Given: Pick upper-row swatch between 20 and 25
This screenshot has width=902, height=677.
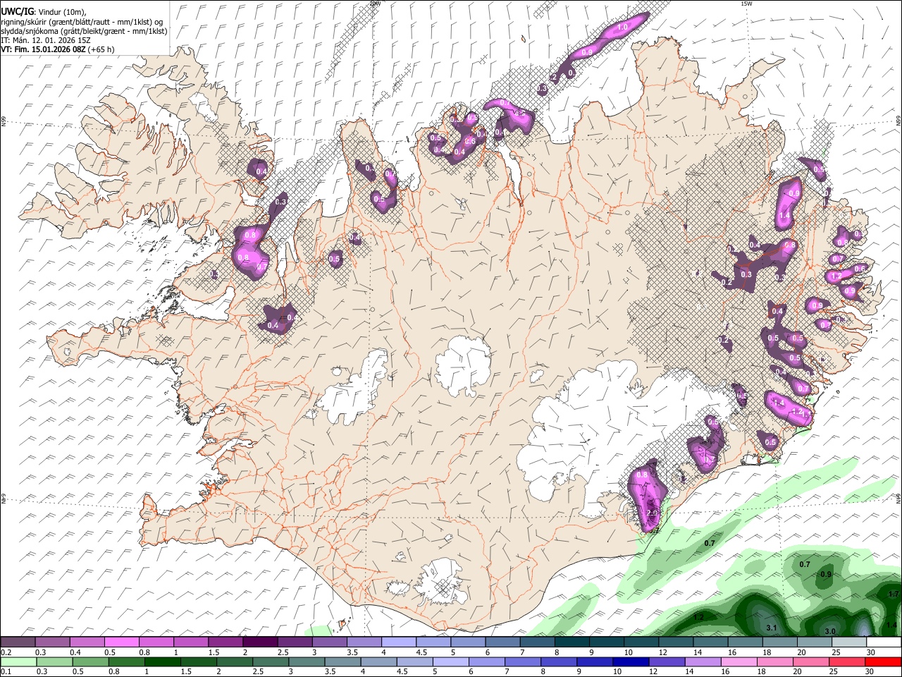Looking at the screenshot, I should (x=814, y=642).
